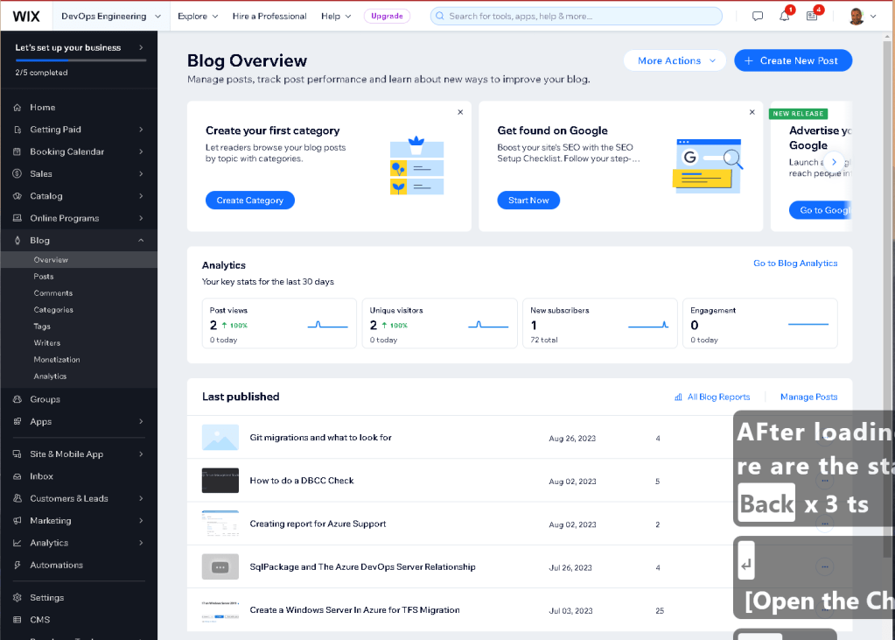Viewport: 895px width, 640px height.
Task: Click the Unique visitors stat card
Action: 439,323
